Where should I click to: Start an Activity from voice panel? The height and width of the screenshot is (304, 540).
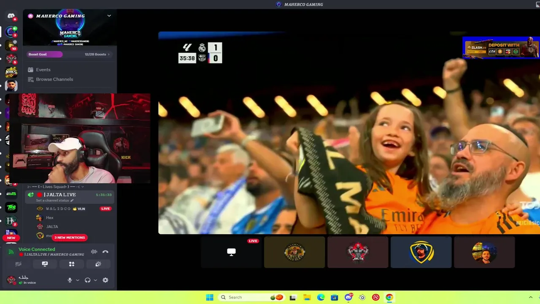pos(72,264)
